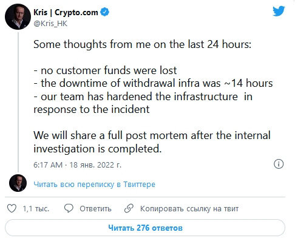The height and width of the screenshot is (238, 298).
Task: Click the tweet's first line of text
Action: (x=142, y=44)
